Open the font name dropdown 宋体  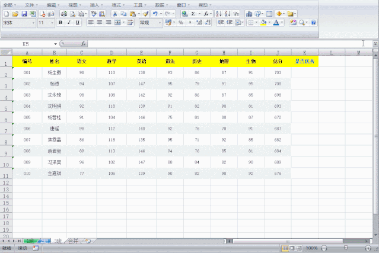pos(33,23)
